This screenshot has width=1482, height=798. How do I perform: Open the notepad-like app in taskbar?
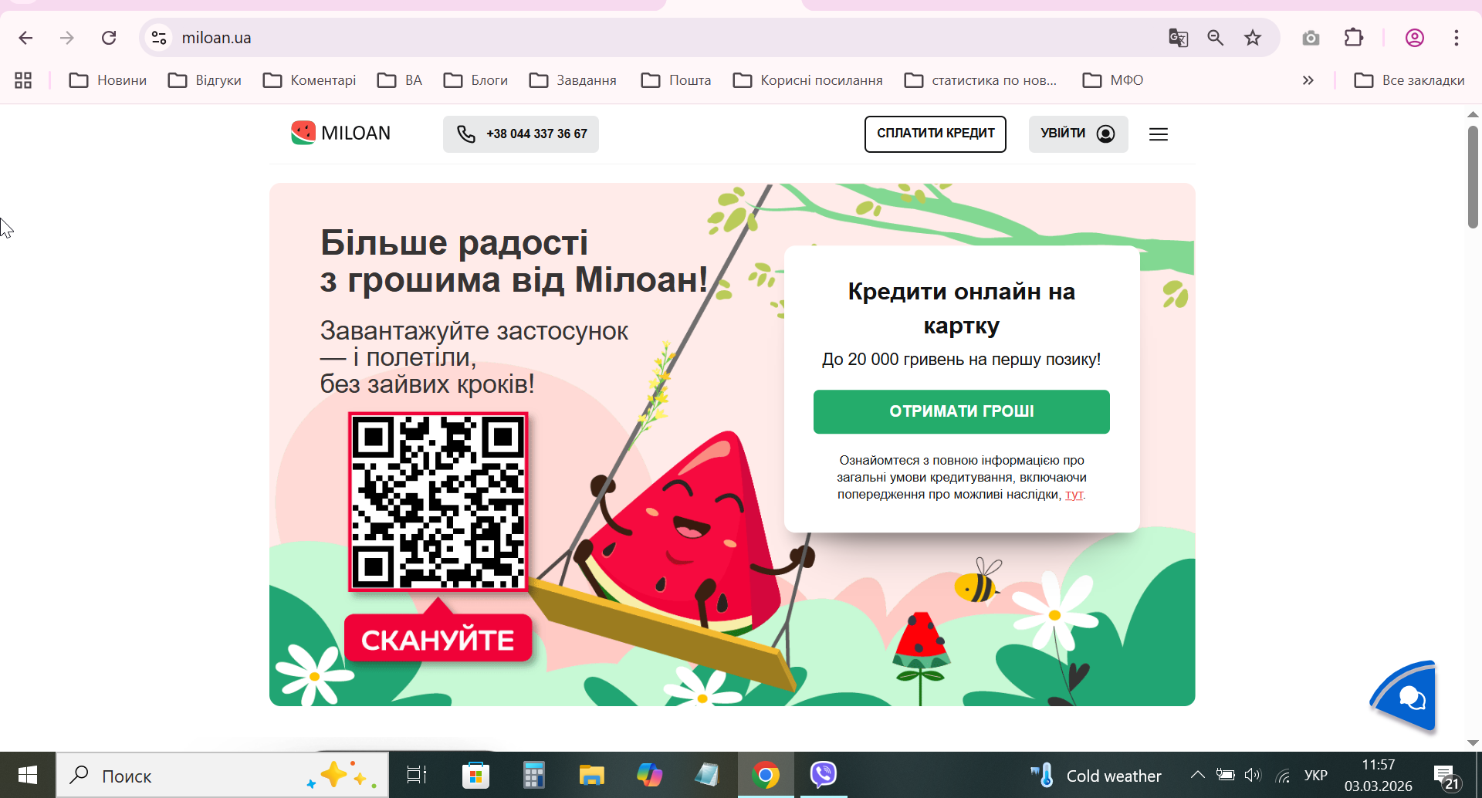pyautogui.click(x=707, y=775)
